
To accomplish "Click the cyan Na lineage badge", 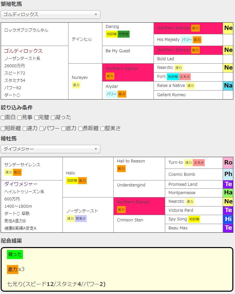I will [x=228, y=86].
